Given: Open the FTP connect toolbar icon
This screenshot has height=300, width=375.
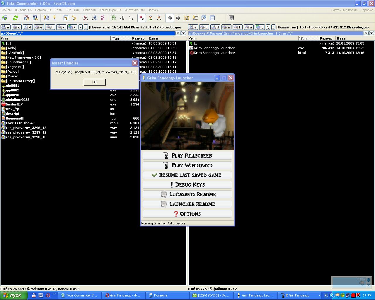Looking at the screenshot, I should (x=27, y=18).
